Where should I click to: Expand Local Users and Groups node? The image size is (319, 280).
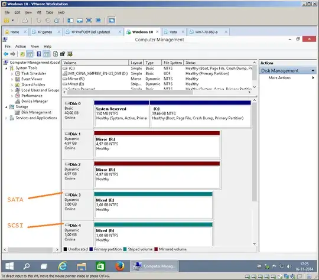pyautogui.click(x=12, y=90)
